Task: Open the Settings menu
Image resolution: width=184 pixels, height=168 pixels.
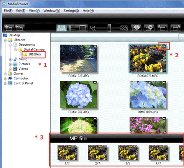Action: point(71,11)
